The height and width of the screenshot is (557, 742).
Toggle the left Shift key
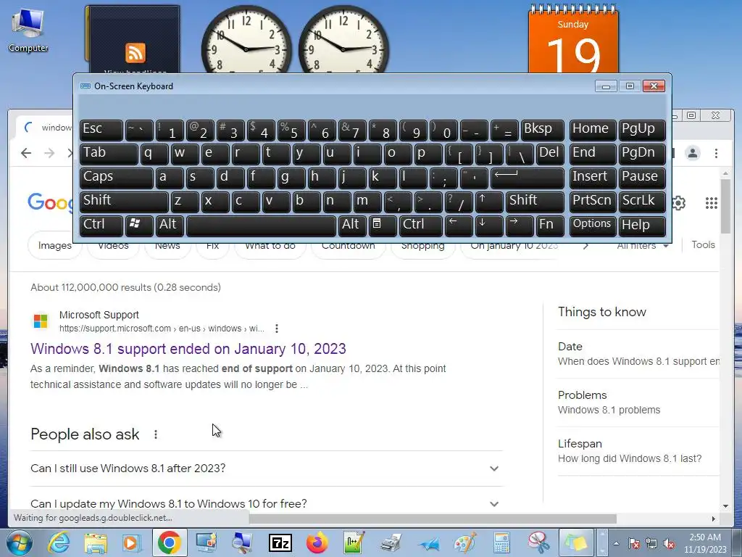coord(124,202)
